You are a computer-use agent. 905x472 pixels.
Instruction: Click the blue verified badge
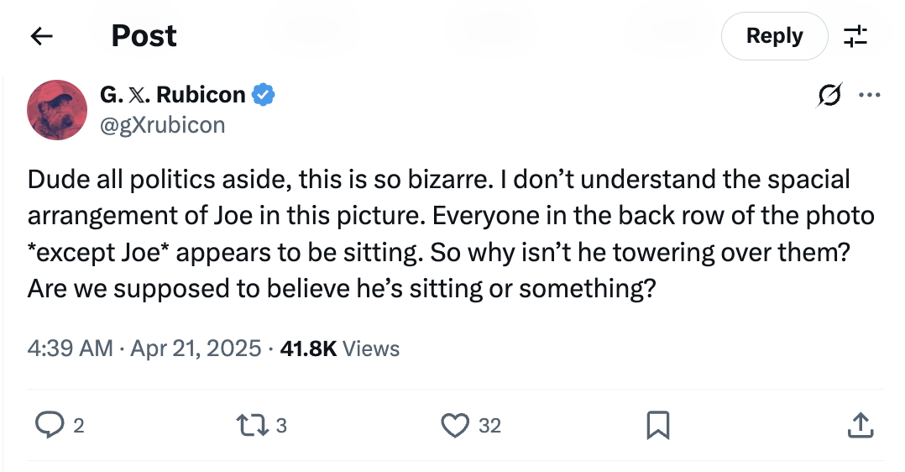tap(264, 95)
